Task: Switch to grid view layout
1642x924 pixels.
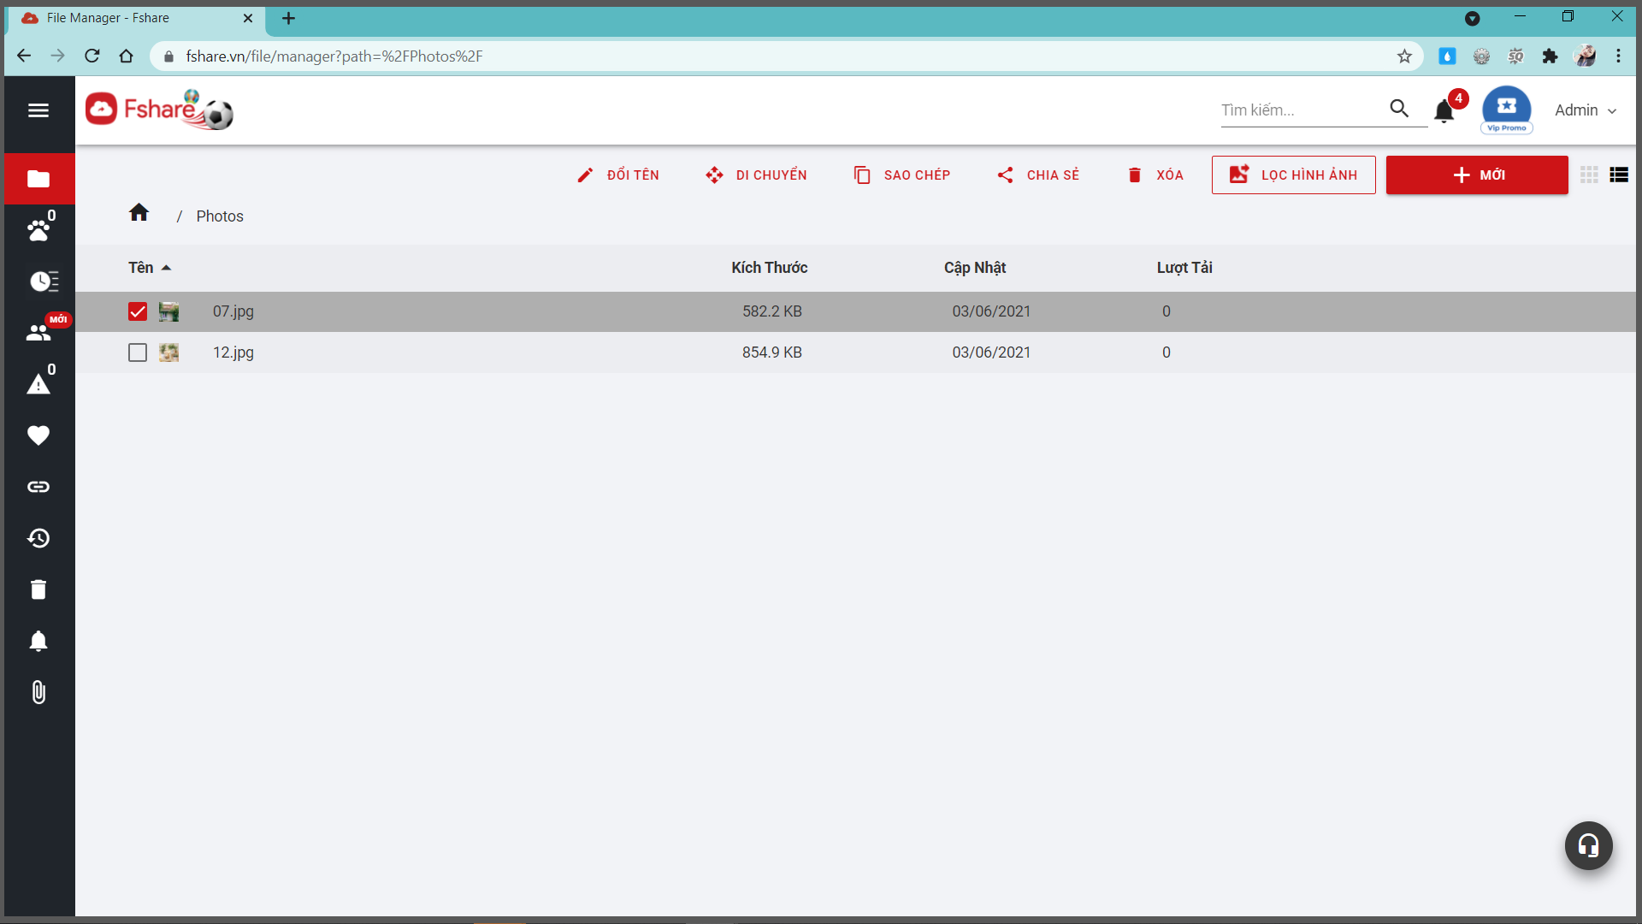Action: 1589,175
